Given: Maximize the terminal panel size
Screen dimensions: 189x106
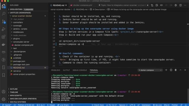Looking at the screenshot, I should click(x=180, y=70).
